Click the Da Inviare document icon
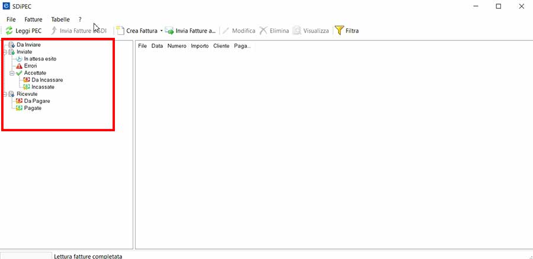Screen dimensions: 533x259 point(12,44)
